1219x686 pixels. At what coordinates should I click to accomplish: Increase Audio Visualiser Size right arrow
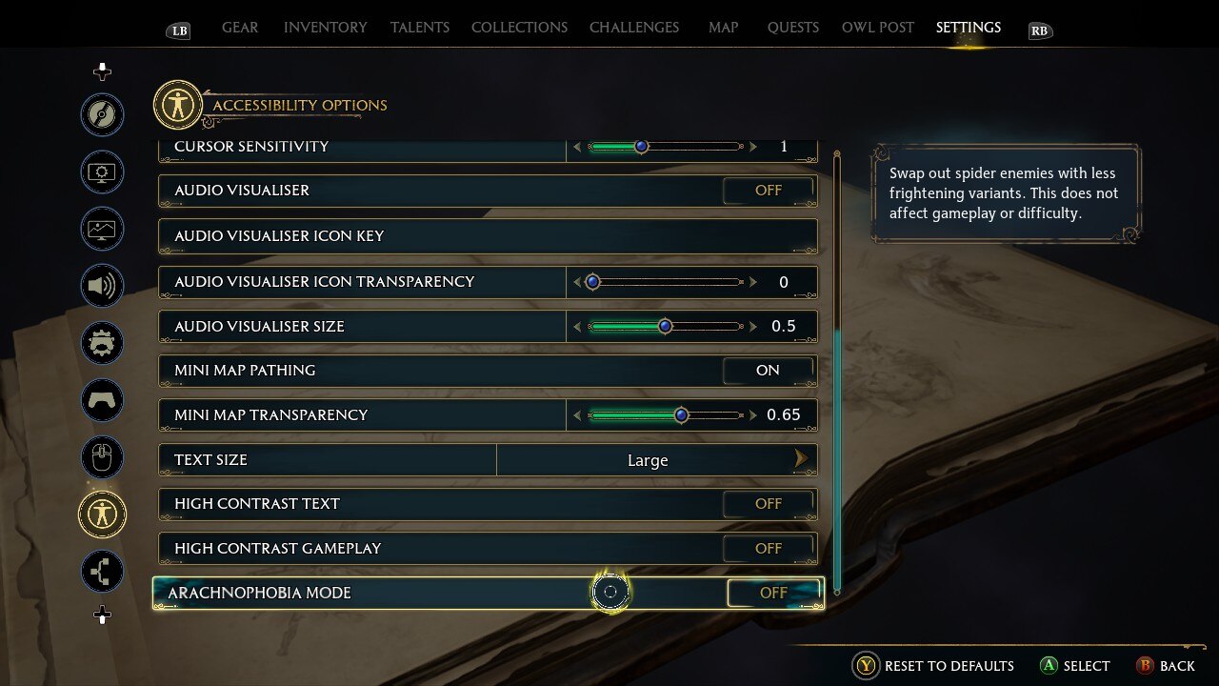click(x=754, y=327)
